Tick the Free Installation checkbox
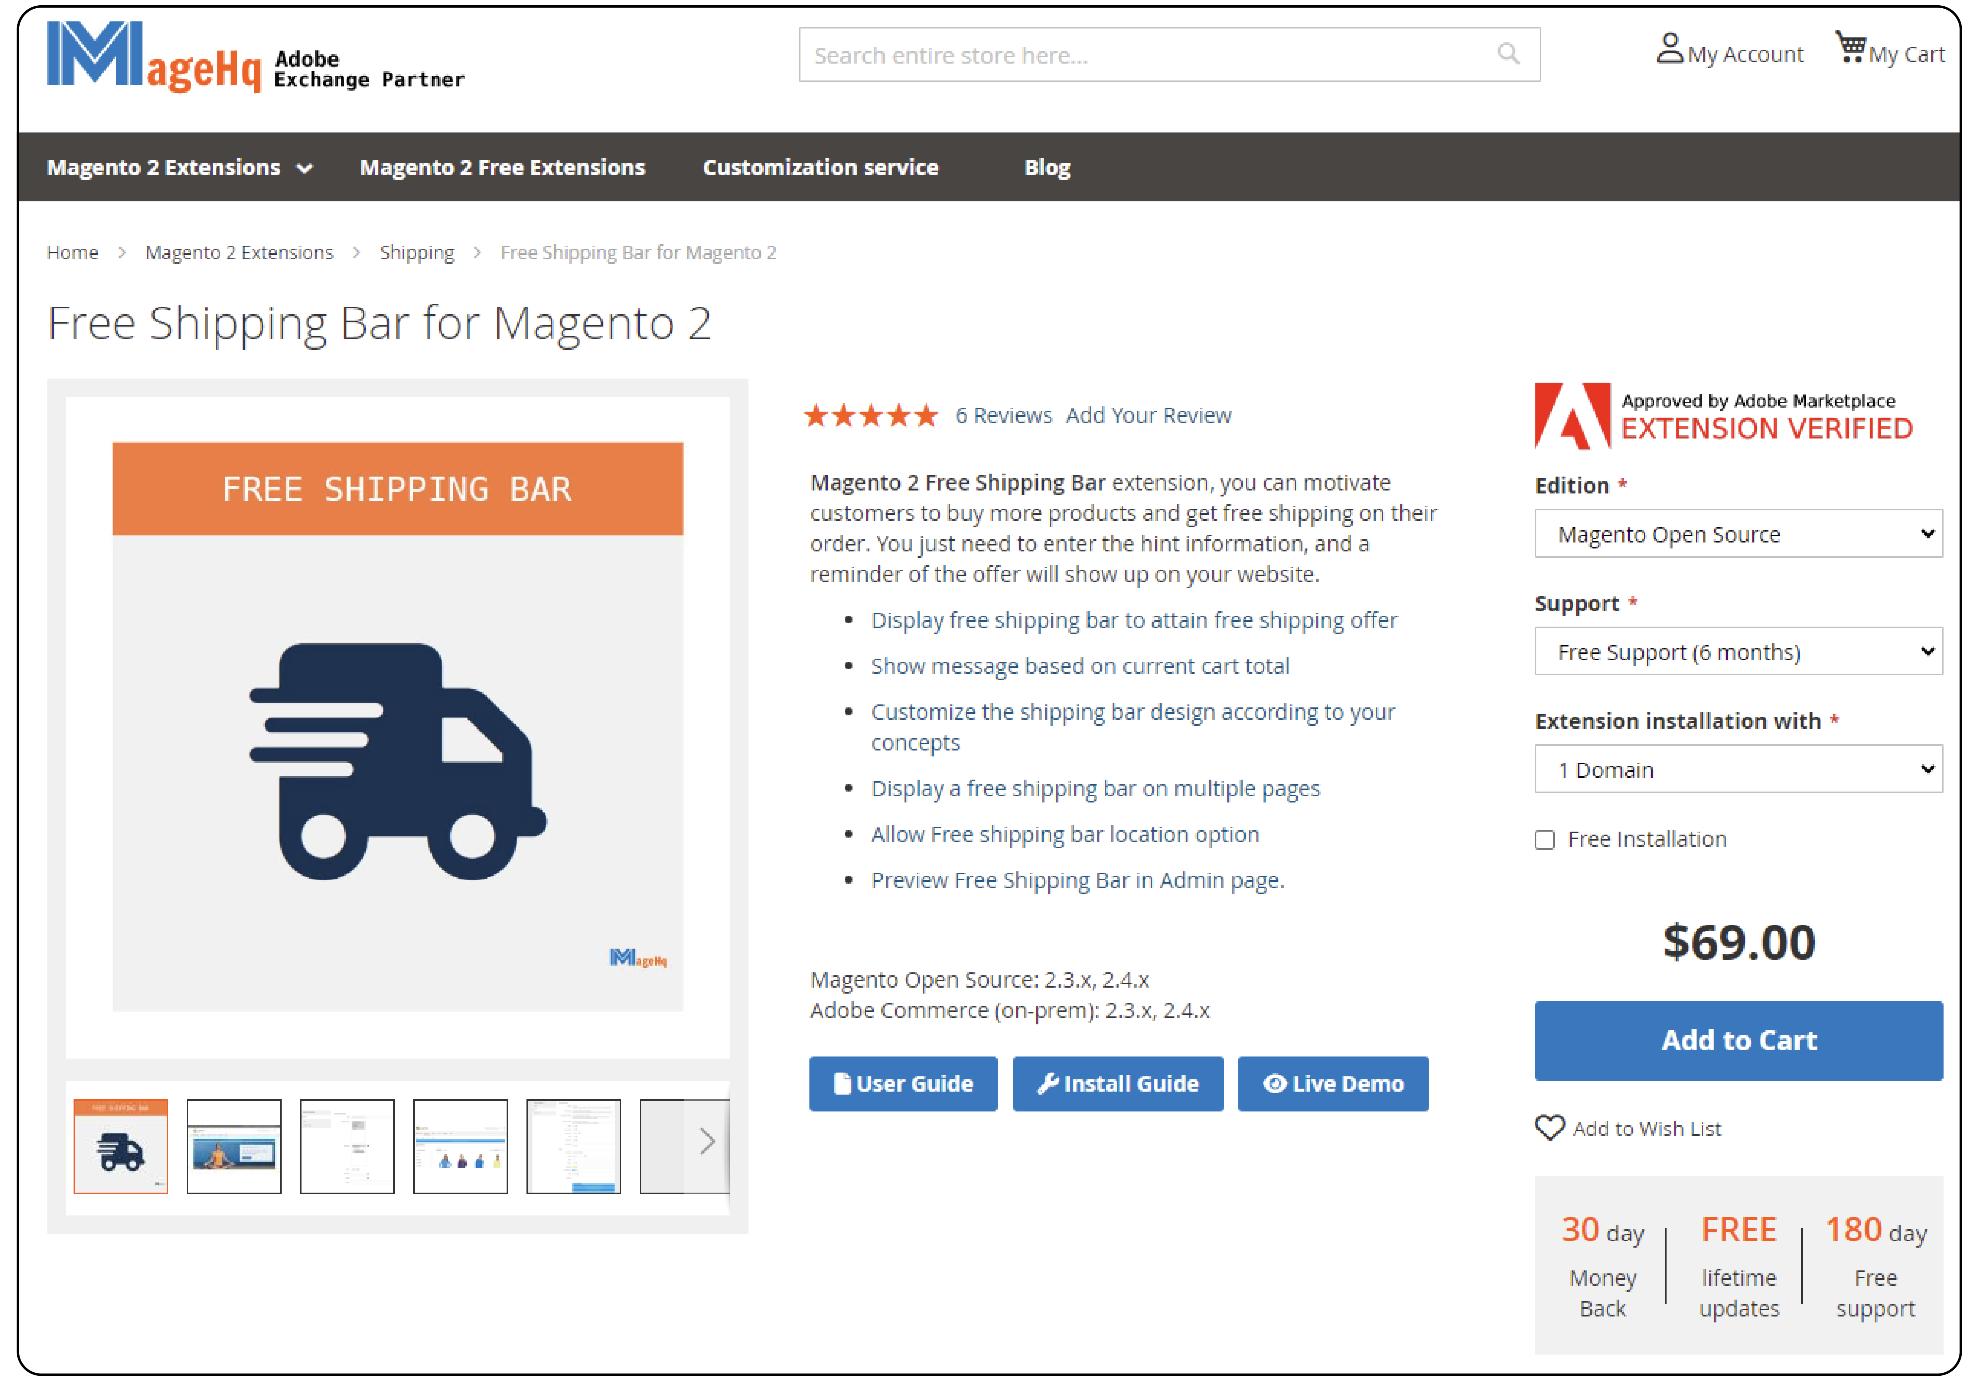Screen dimensions: 1979x1391 [x=1545, y=840]
